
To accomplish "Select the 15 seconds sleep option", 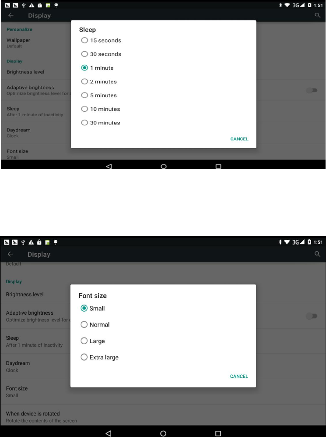I will click(x=101, y=40).
